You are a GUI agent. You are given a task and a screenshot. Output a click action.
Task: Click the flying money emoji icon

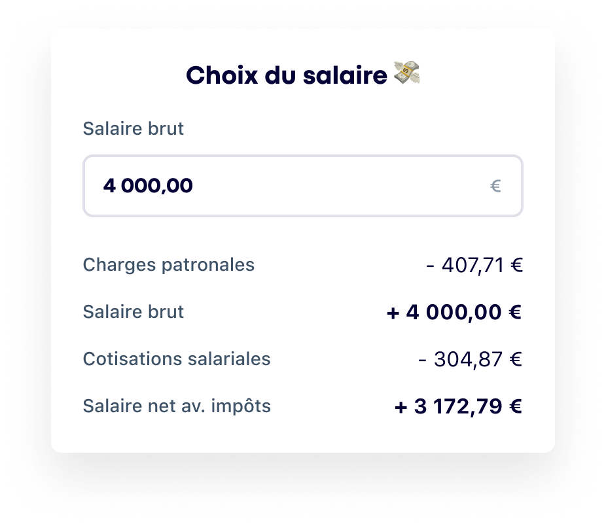tap(406, 75)
